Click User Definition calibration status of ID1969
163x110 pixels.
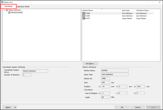(x=141, y=16)
